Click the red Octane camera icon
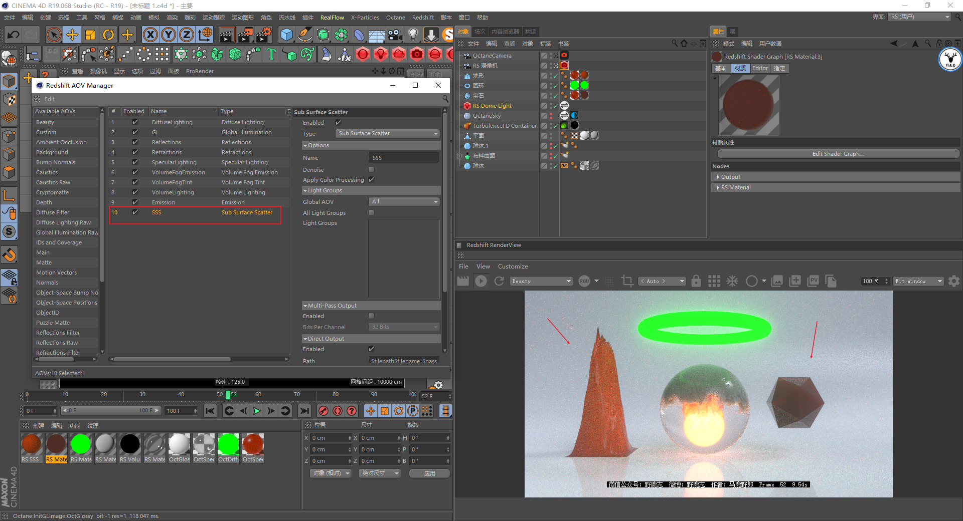Screen dimensions: 963x521 point(417,54)
